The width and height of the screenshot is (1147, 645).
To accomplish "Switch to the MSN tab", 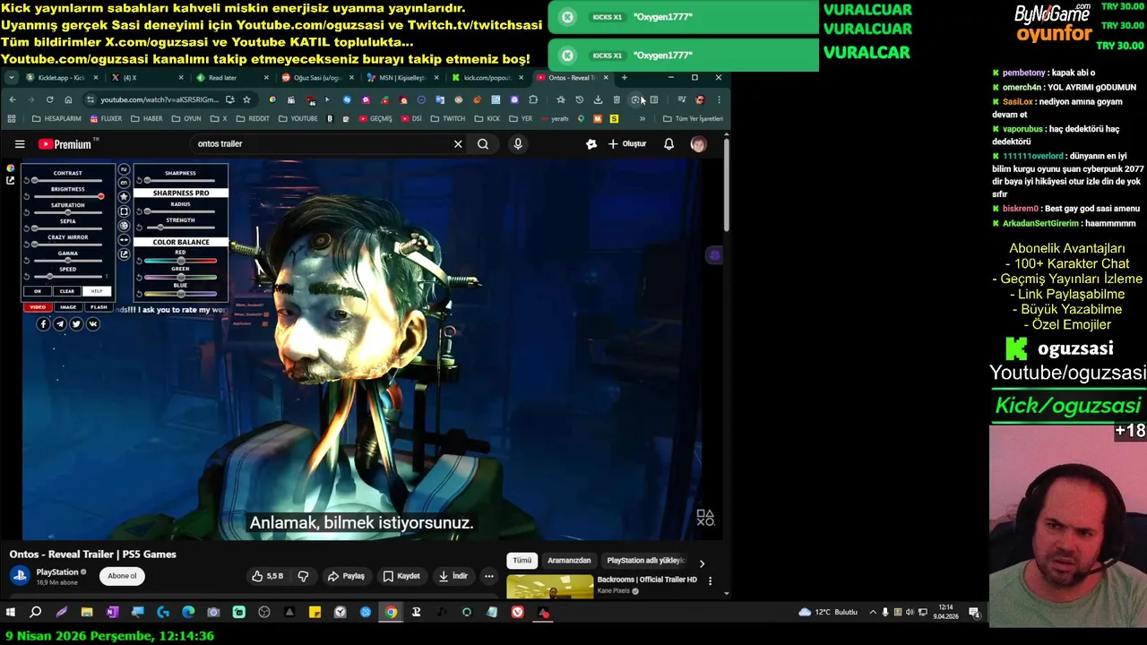I will pos(400,78).
